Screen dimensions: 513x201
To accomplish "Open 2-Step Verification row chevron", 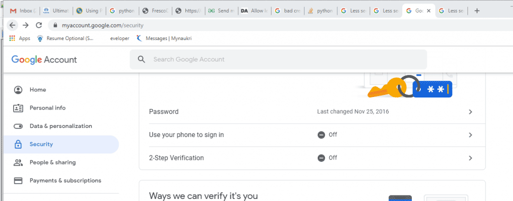I will 470,158.
